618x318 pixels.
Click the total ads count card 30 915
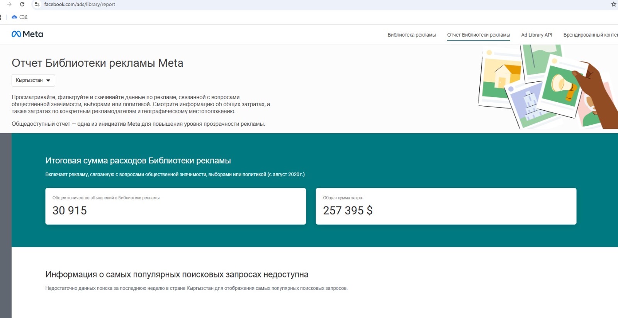pos(175,206)
